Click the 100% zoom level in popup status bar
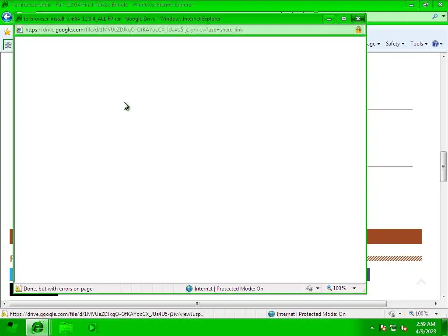Image resolution: width=448 pixels, height=336 pixels. [336, 288]
